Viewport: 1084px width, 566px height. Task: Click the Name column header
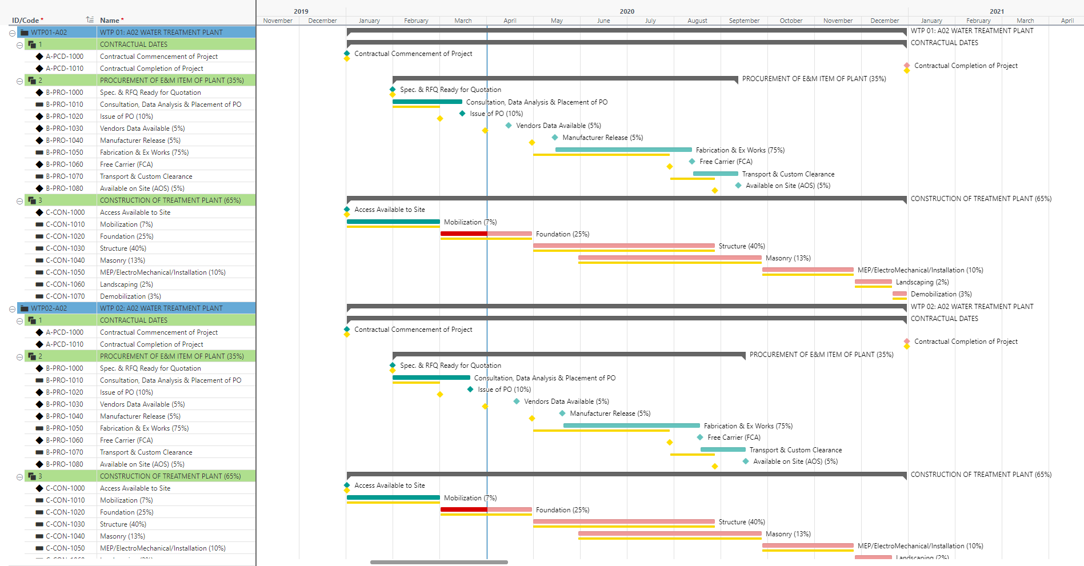[x=111, y=20]
